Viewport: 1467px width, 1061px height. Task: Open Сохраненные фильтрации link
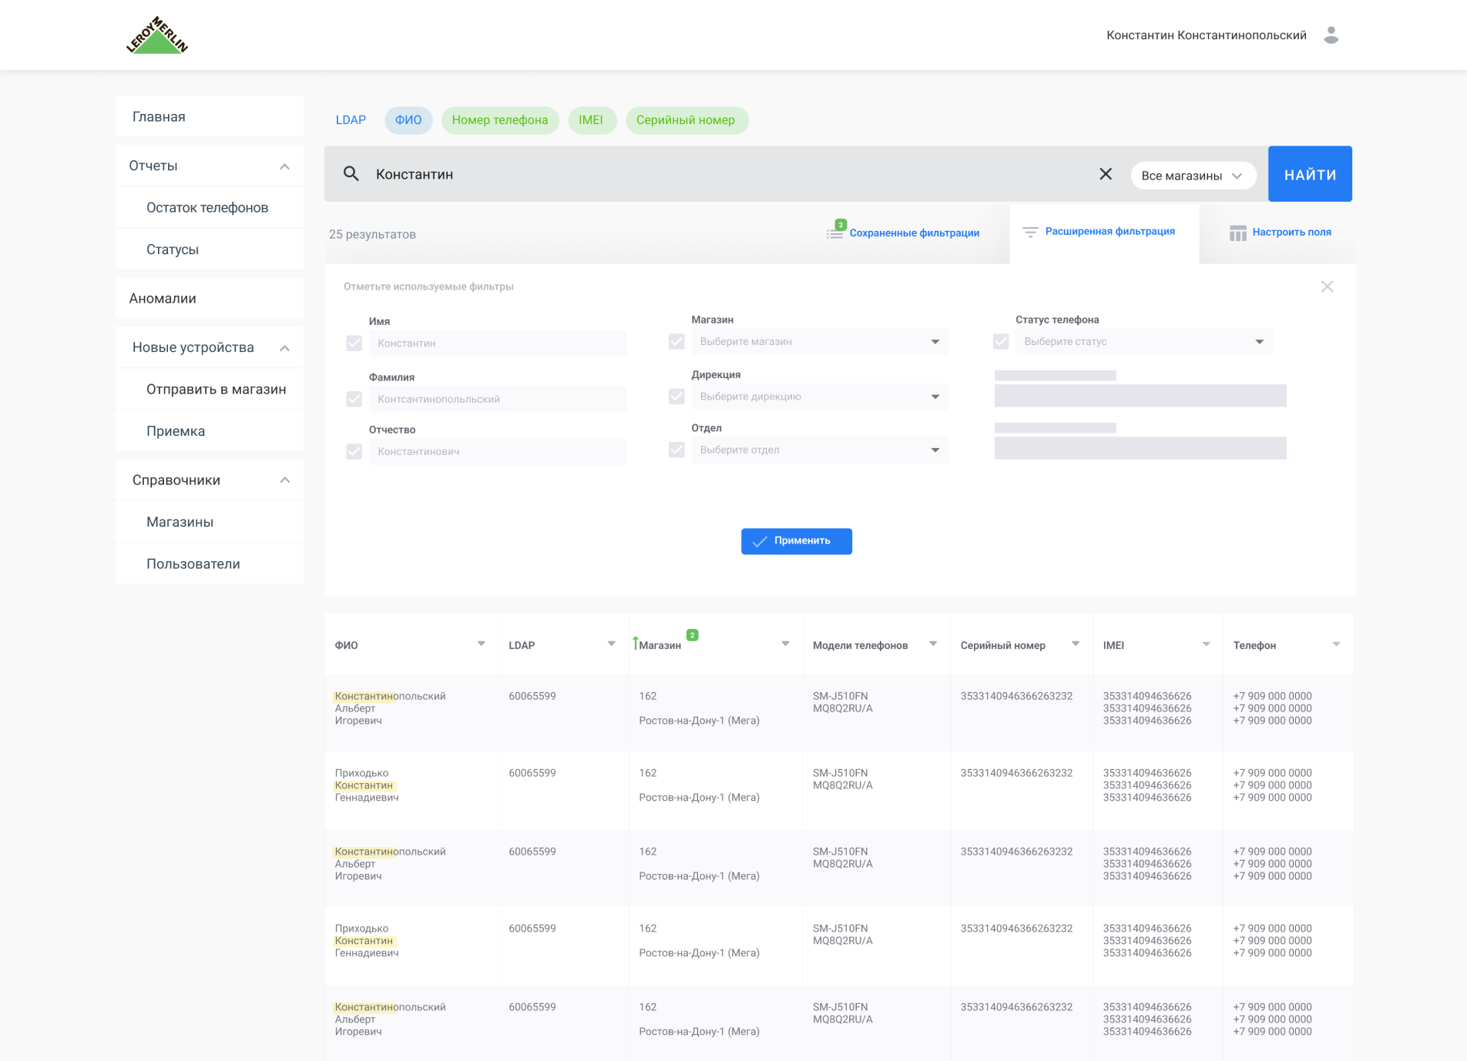click(915, 233)
